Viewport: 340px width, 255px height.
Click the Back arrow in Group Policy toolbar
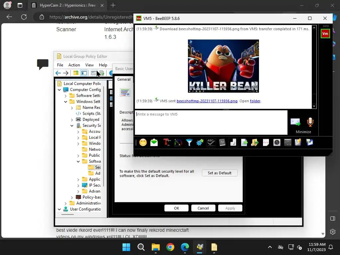point(58,73)
